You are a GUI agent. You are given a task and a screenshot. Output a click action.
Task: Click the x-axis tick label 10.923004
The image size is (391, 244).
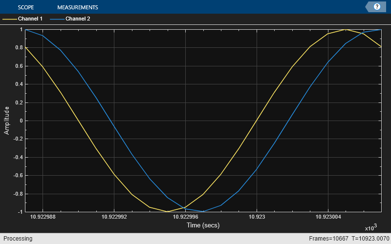tap(328, 217)
